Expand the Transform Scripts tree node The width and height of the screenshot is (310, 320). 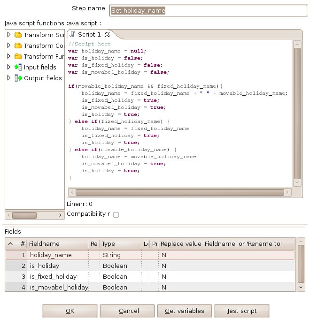pyautogui.click(x=9, y=35)
